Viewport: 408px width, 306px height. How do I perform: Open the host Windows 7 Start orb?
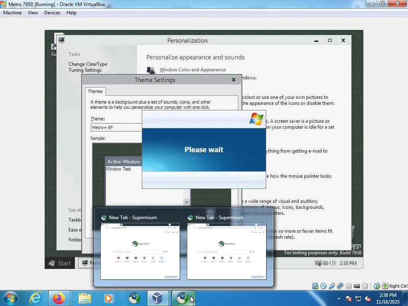click(x=10, y=298)
